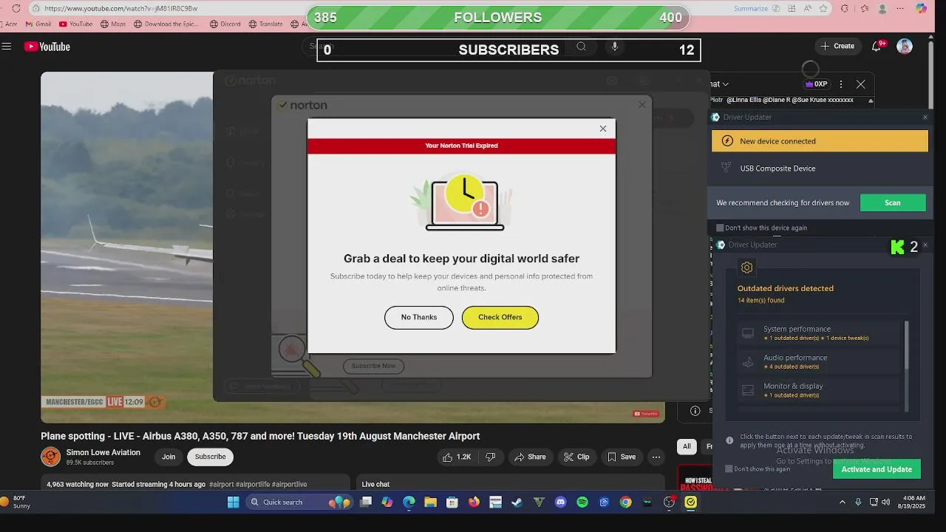Open Discord from the taskbar

tap(560, 502)
